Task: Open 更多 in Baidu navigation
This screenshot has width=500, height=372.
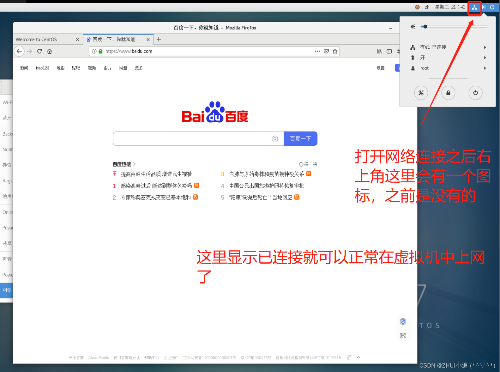Action: click(139, 68)
